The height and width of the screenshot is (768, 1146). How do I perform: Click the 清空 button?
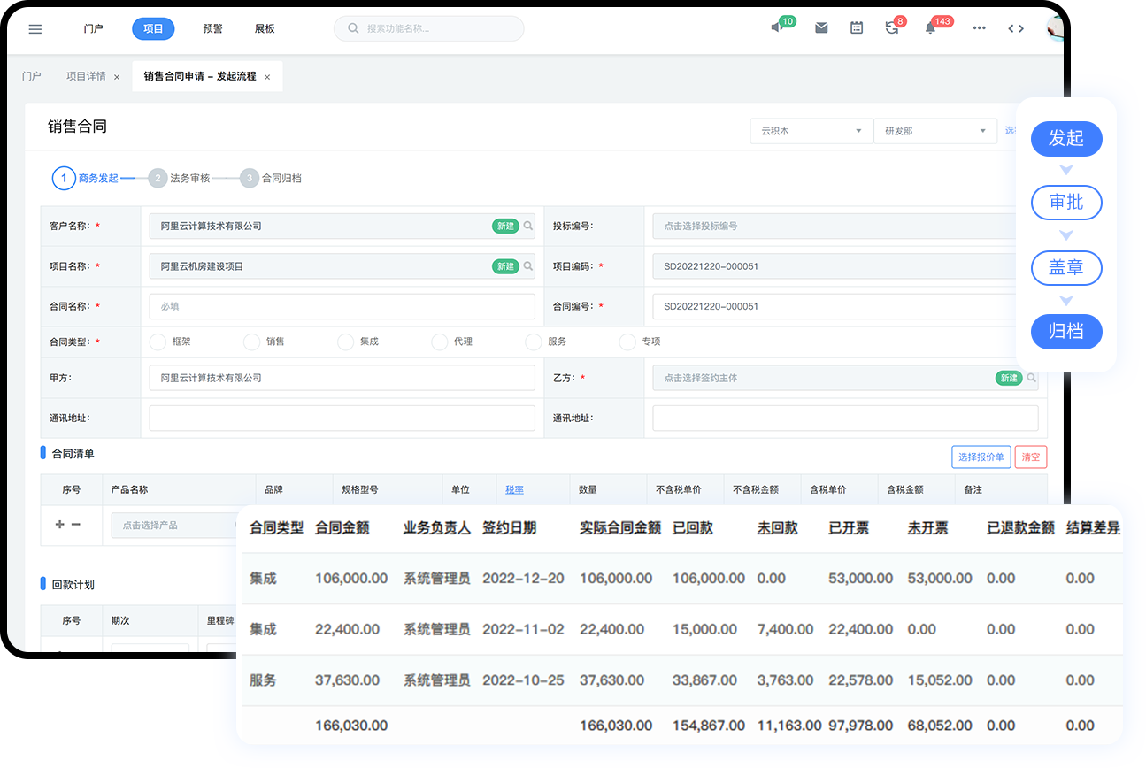pyautogui.click(x=1030, y=457)
